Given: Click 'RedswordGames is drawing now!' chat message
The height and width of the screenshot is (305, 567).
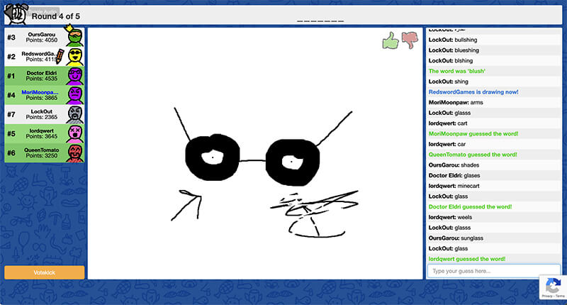Looking at the screenshot, I should 473,92.
